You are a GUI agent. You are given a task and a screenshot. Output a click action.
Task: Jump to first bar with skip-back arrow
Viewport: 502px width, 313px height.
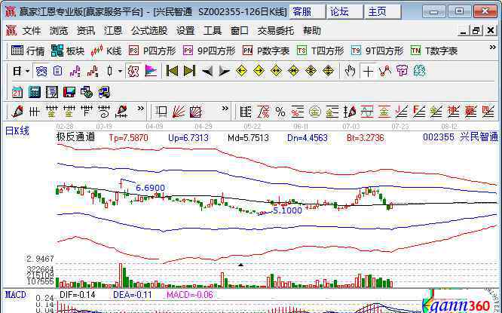coord(172,71)
